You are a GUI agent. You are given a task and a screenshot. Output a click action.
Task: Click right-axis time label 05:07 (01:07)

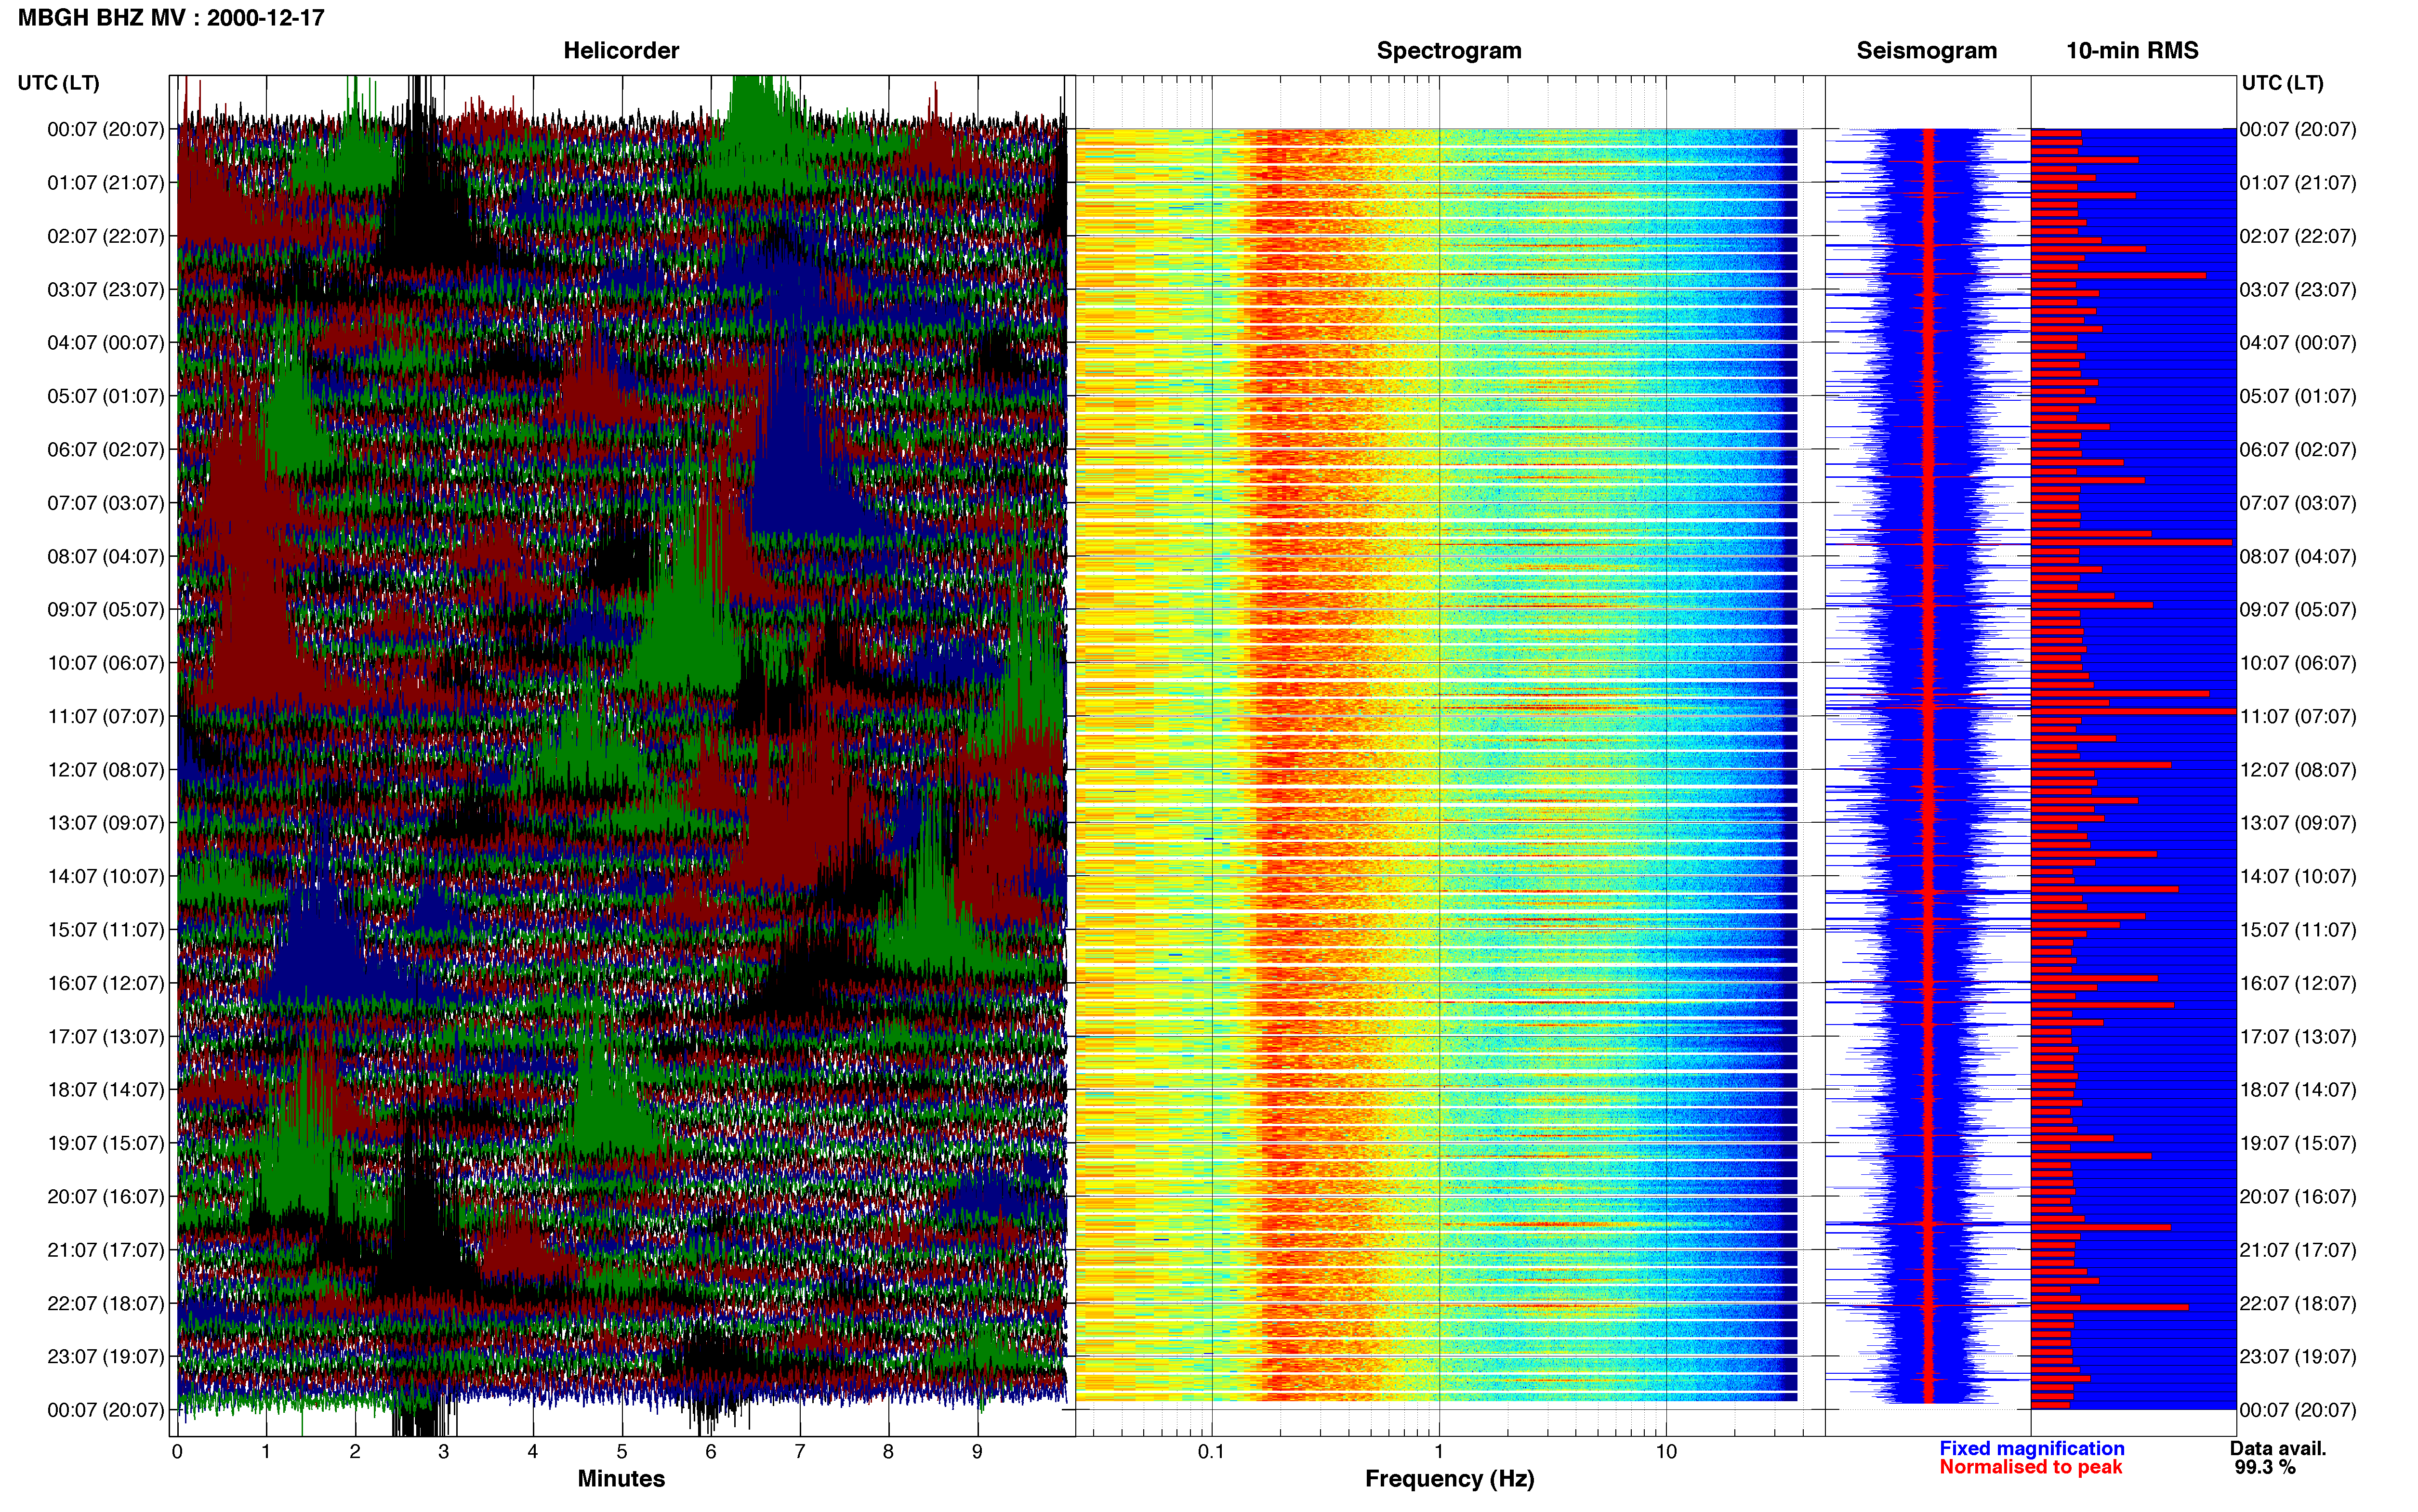pos(2298,396)
